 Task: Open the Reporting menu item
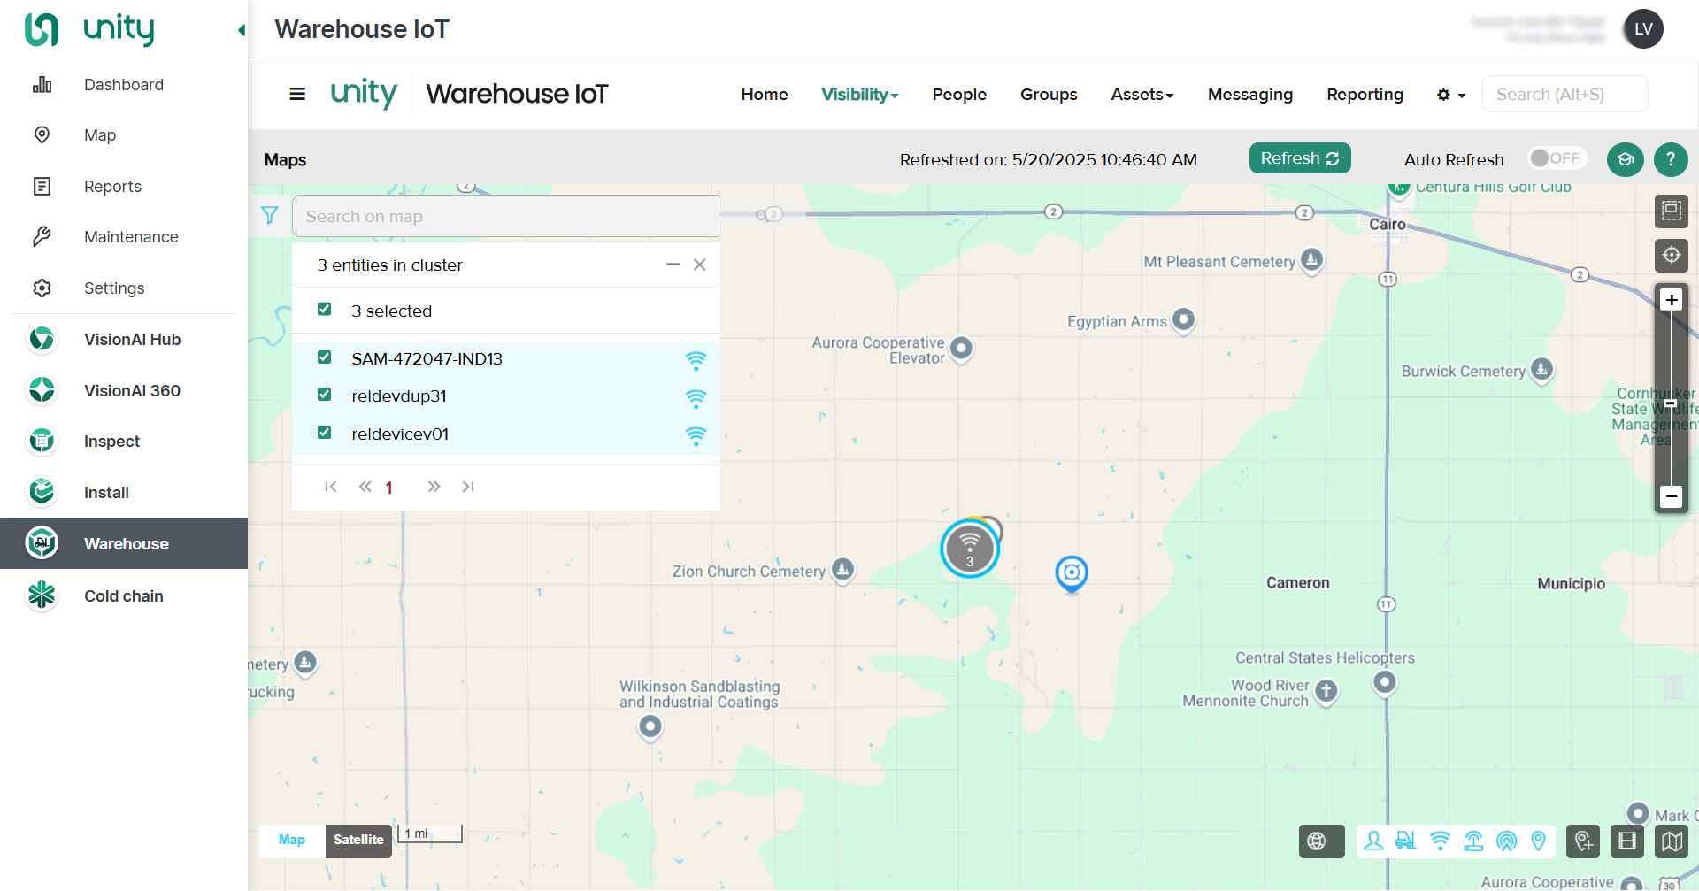(1365, 95)
